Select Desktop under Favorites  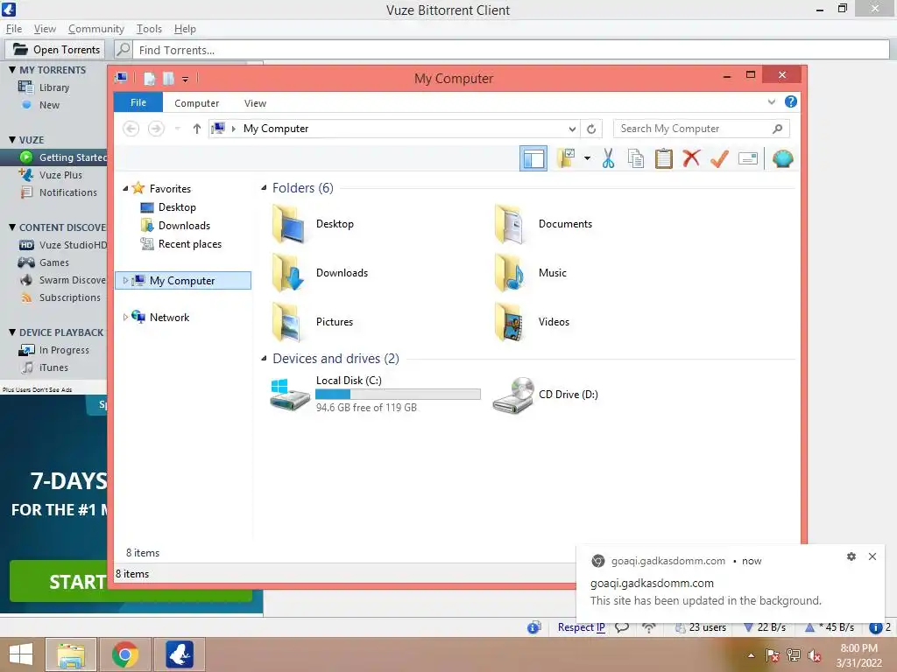click(x=177, y=206)
